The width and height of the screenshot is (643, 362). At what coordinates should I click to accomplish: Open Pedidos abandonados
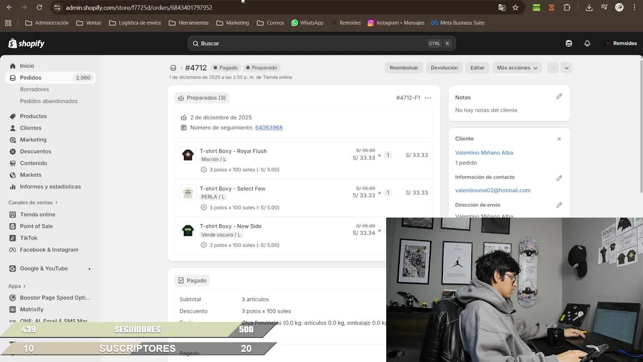(x=49, y=101)
